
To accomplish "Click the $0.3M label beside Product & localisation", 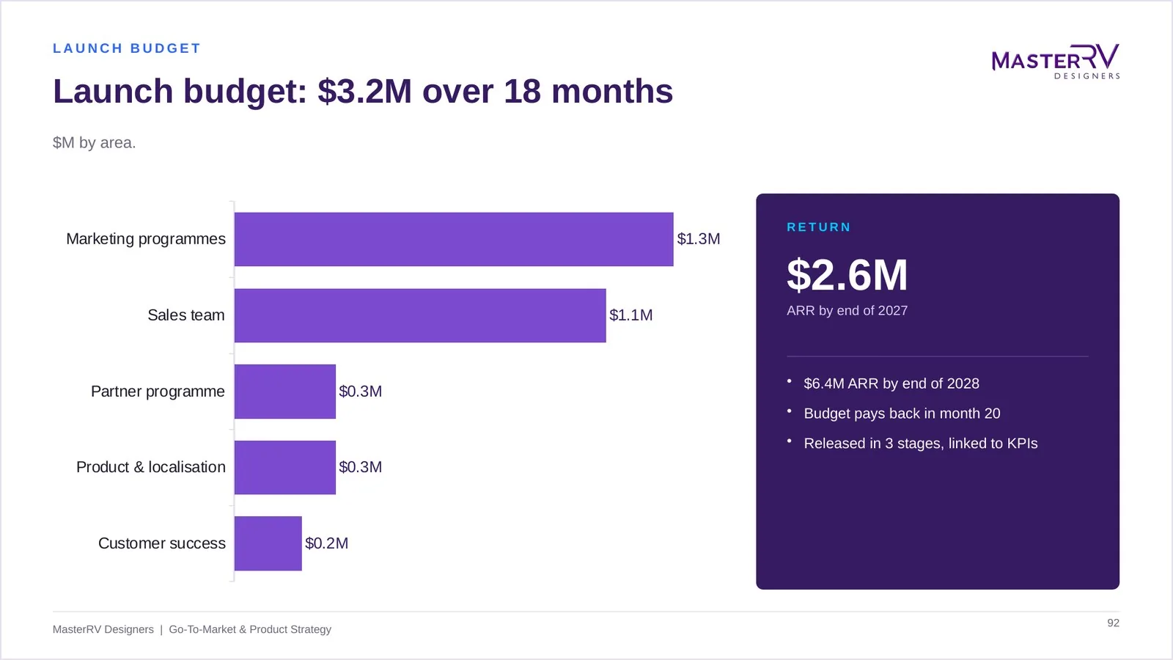I will pyautogui.click(x=361, y=467).
